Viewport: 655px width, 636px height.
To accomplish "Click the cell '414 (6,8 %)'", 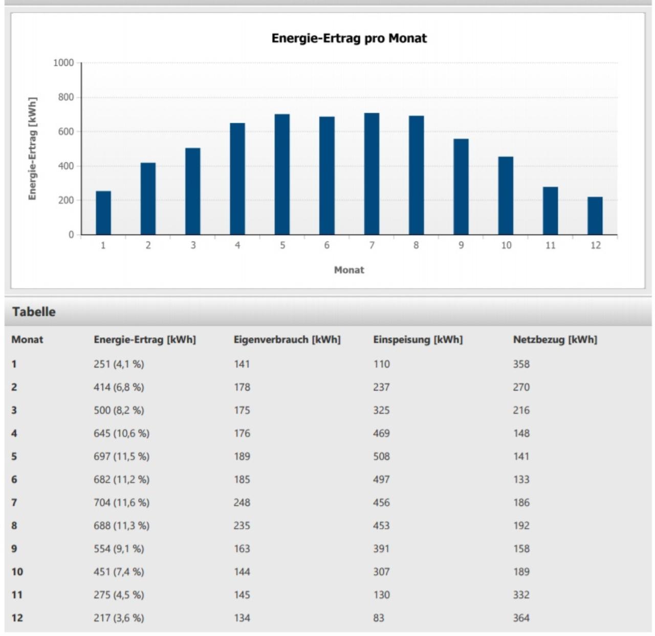I will click(119, 387).
